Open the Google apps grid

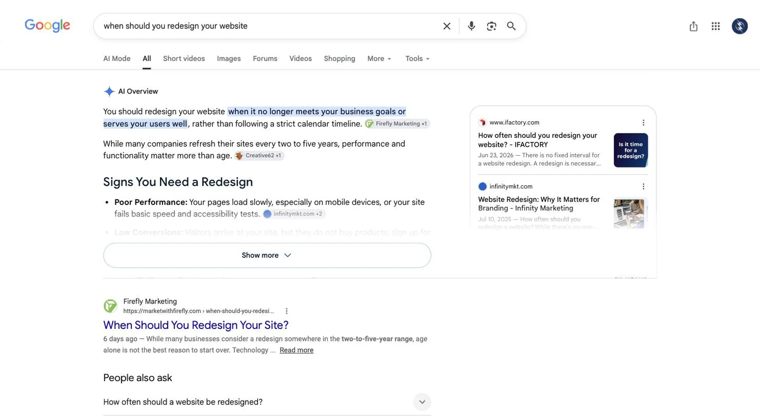716,26
